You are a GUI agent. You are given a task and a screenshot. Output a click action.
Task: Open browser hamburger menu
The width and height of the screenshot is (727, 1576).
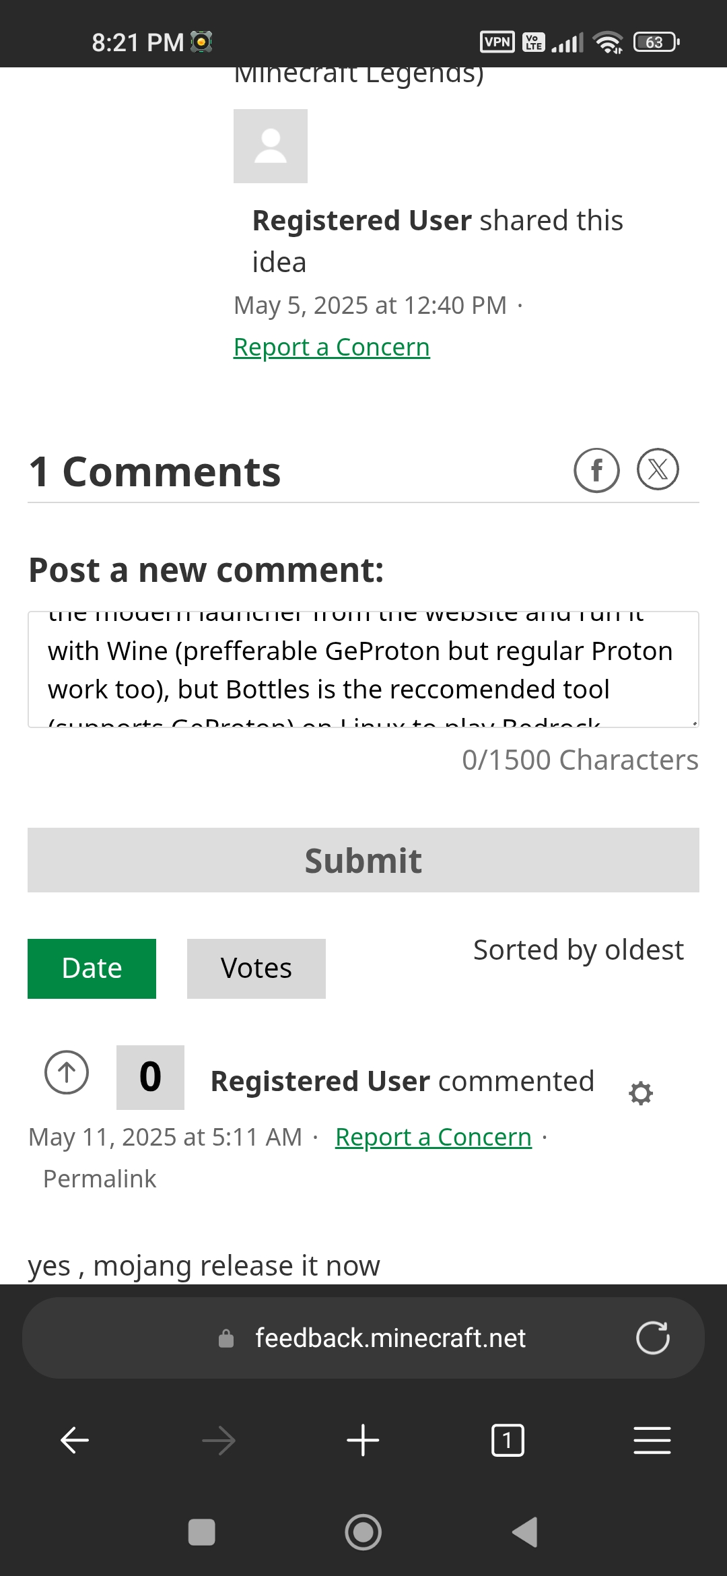click(652, 1441)
